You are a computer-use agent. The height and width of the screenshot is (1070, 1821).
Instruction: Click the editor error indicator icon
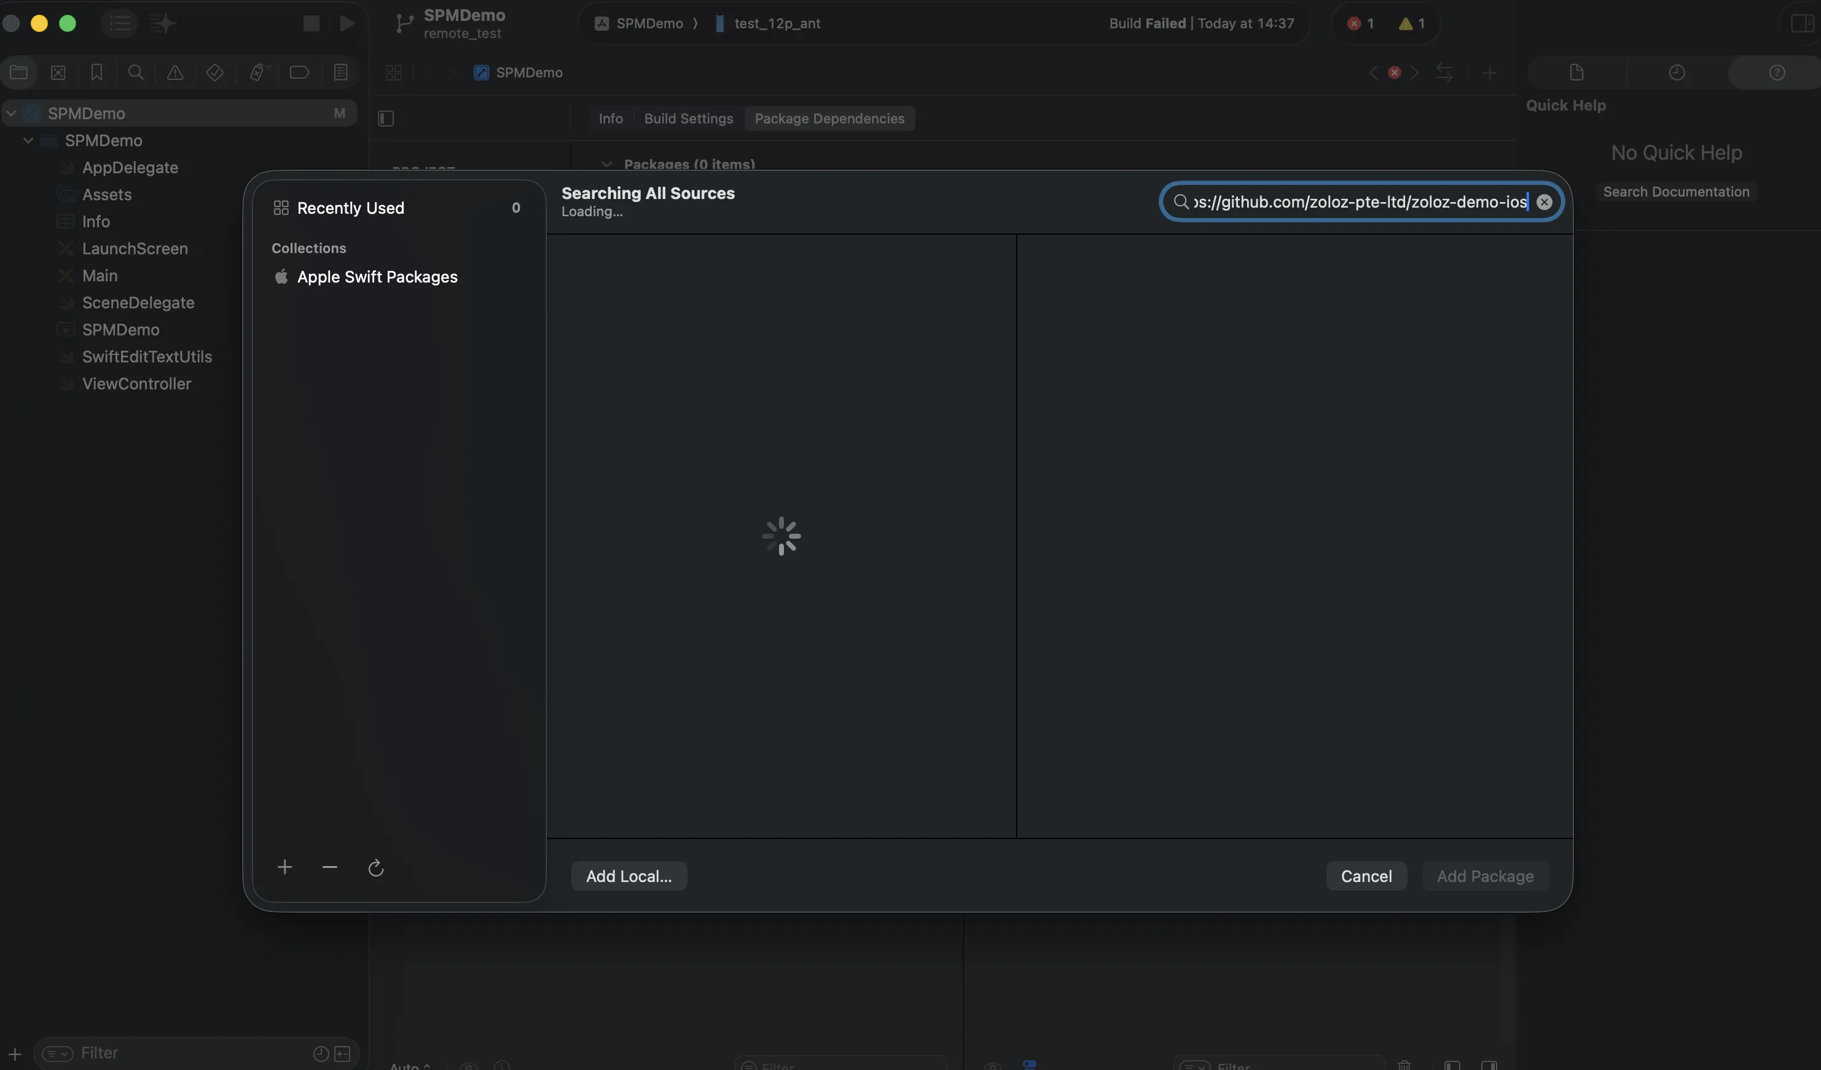click(1395, 72)
